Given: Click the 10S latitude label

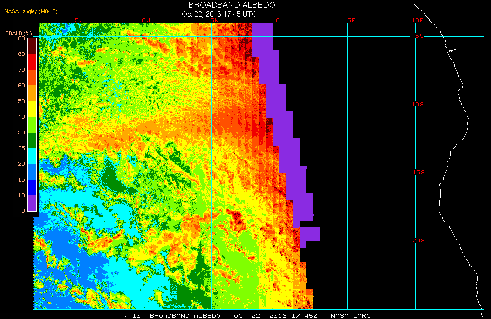Looking at the screenshot, I should (x=418, y=104).
